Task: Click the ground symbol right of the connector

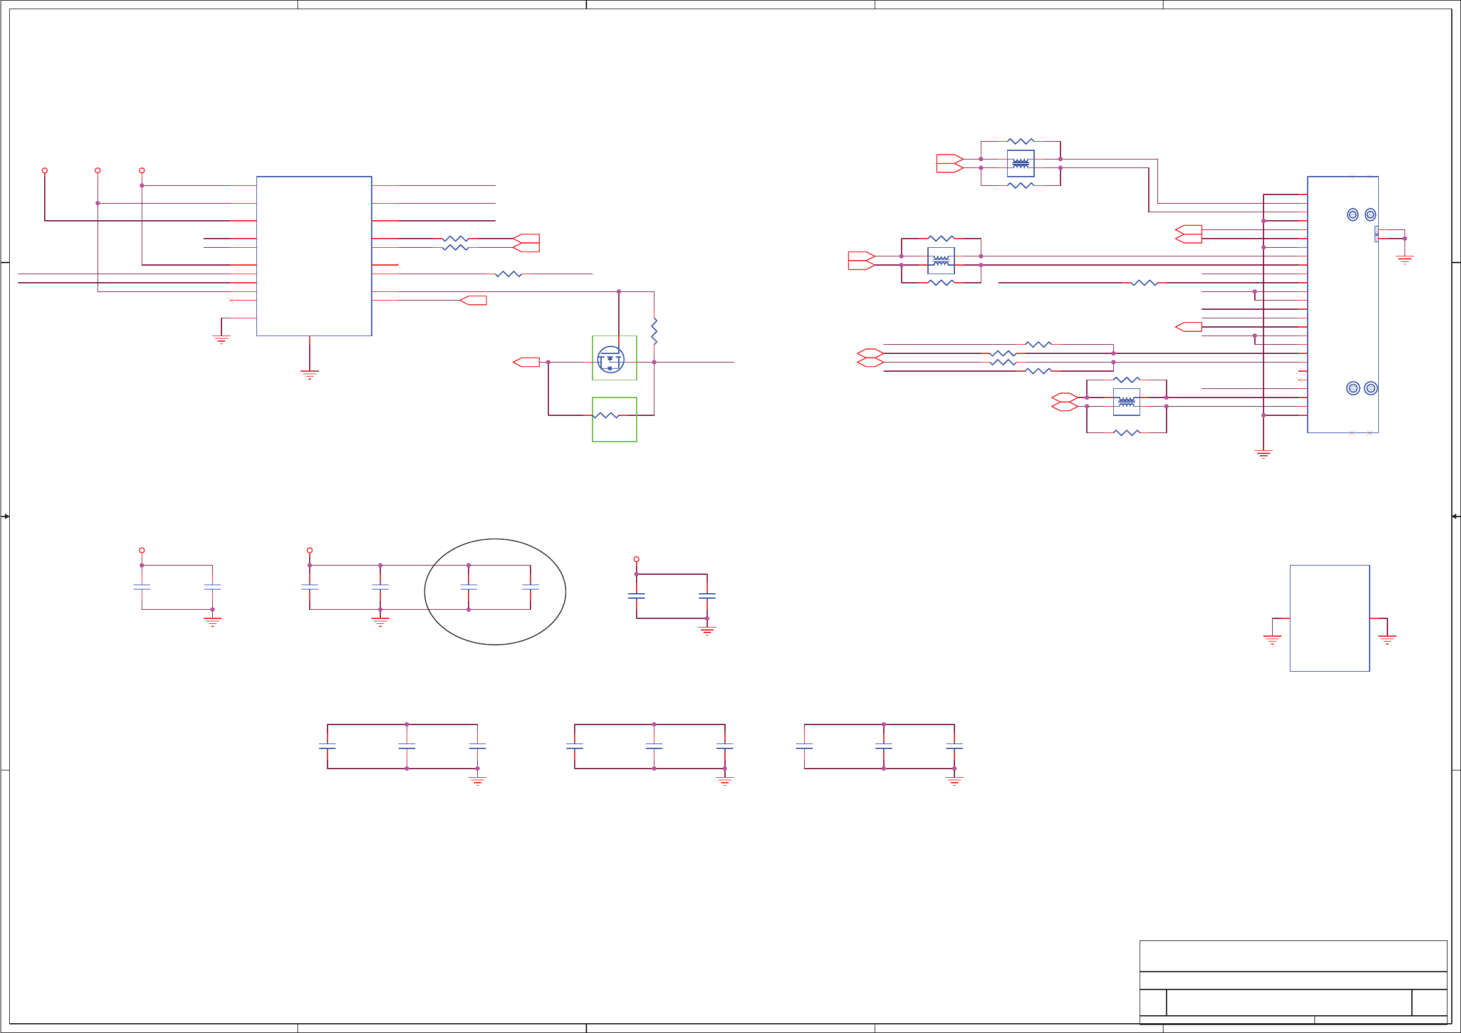Action: click(1405, 259)
